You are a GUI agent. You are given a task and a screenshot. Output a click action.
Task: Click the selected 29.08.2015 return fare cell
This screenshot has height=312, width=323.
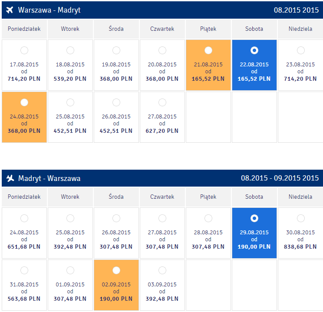(x=254, y=233)
